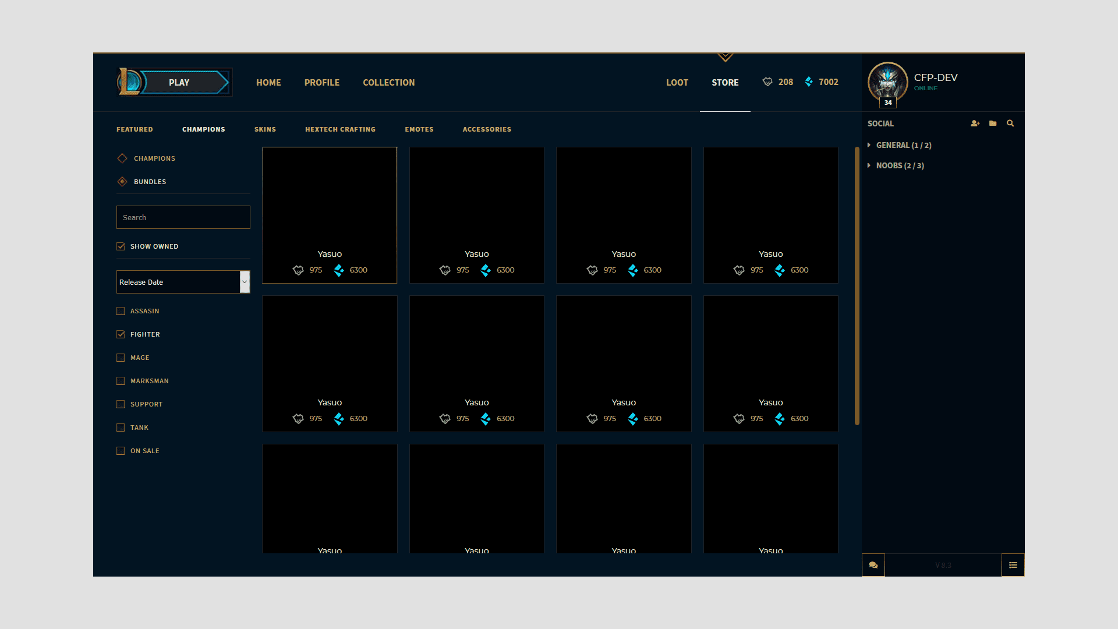Click the store list scrollbar
The height and width of the screenshot is (629, 1118).
[857, 286]
